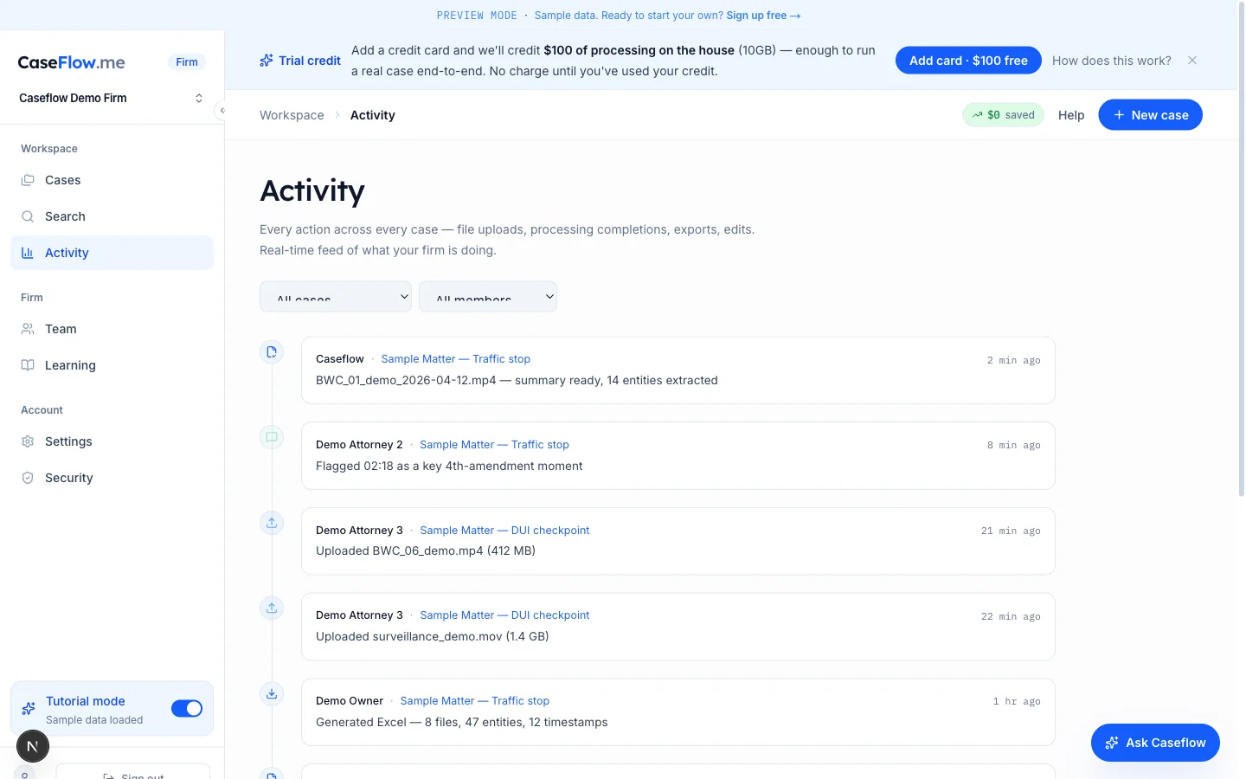This screenshot has width=1246, height=779.
Task: Open Traffic stop link in Demo Owner entry
Action: 474,701
